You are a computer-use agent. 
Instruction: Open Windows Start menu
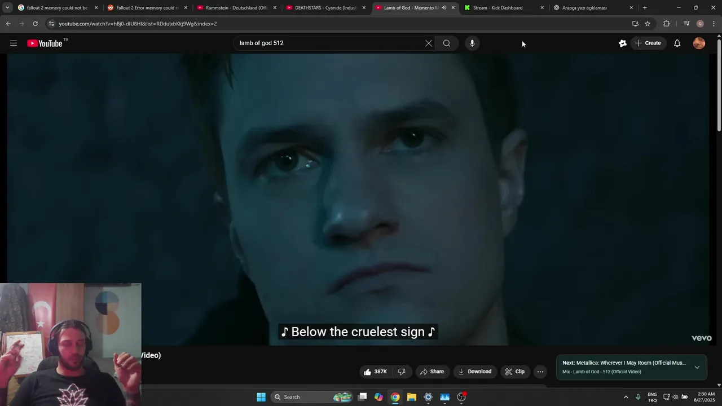point(261,397)
